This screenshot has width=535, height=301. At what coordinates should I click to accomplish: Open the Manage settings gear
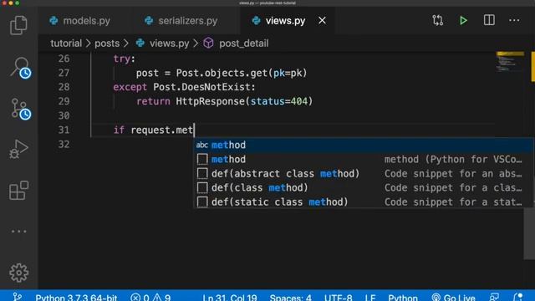(18, 273)
